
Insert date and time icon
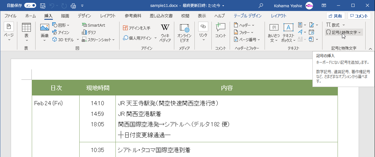[x=311, y=32]
